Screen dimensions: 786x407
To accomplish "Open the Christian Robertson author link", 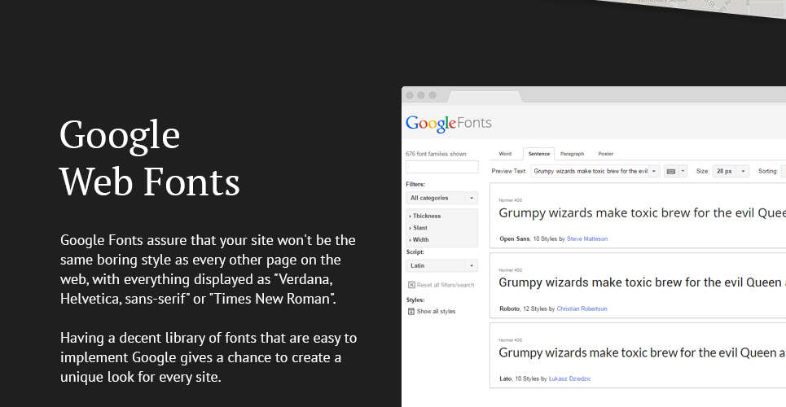I will pos(582,309).
